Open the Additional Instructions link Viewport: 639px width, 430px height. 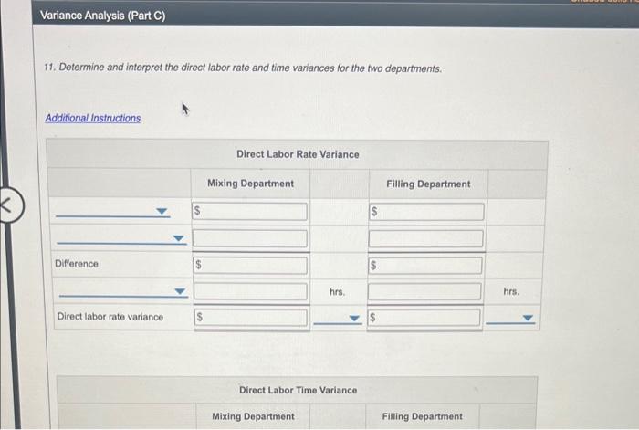click(93, 118)
